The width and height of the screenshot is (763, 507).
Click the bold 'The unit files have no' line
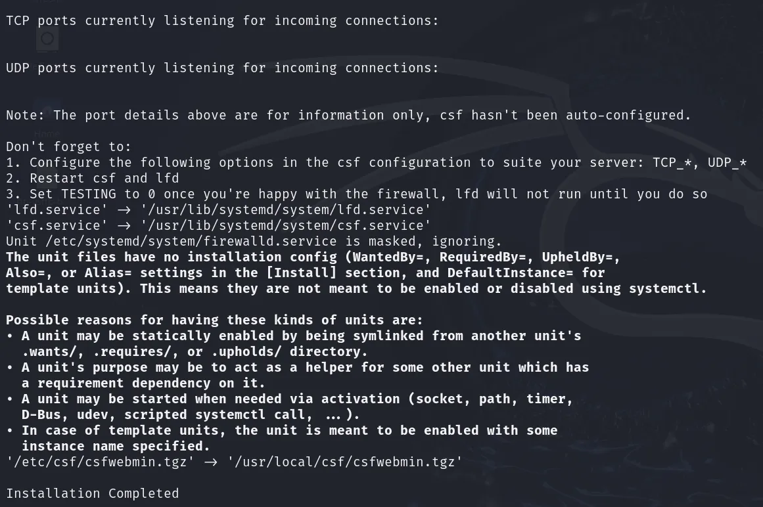click(x=313, y=257)
